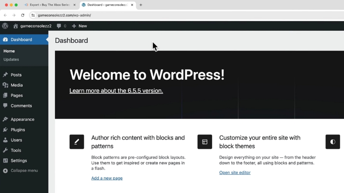Click the comment count 0 in admin bar
The width and height of the screenshot is (344, 193).
coord(65,26)
